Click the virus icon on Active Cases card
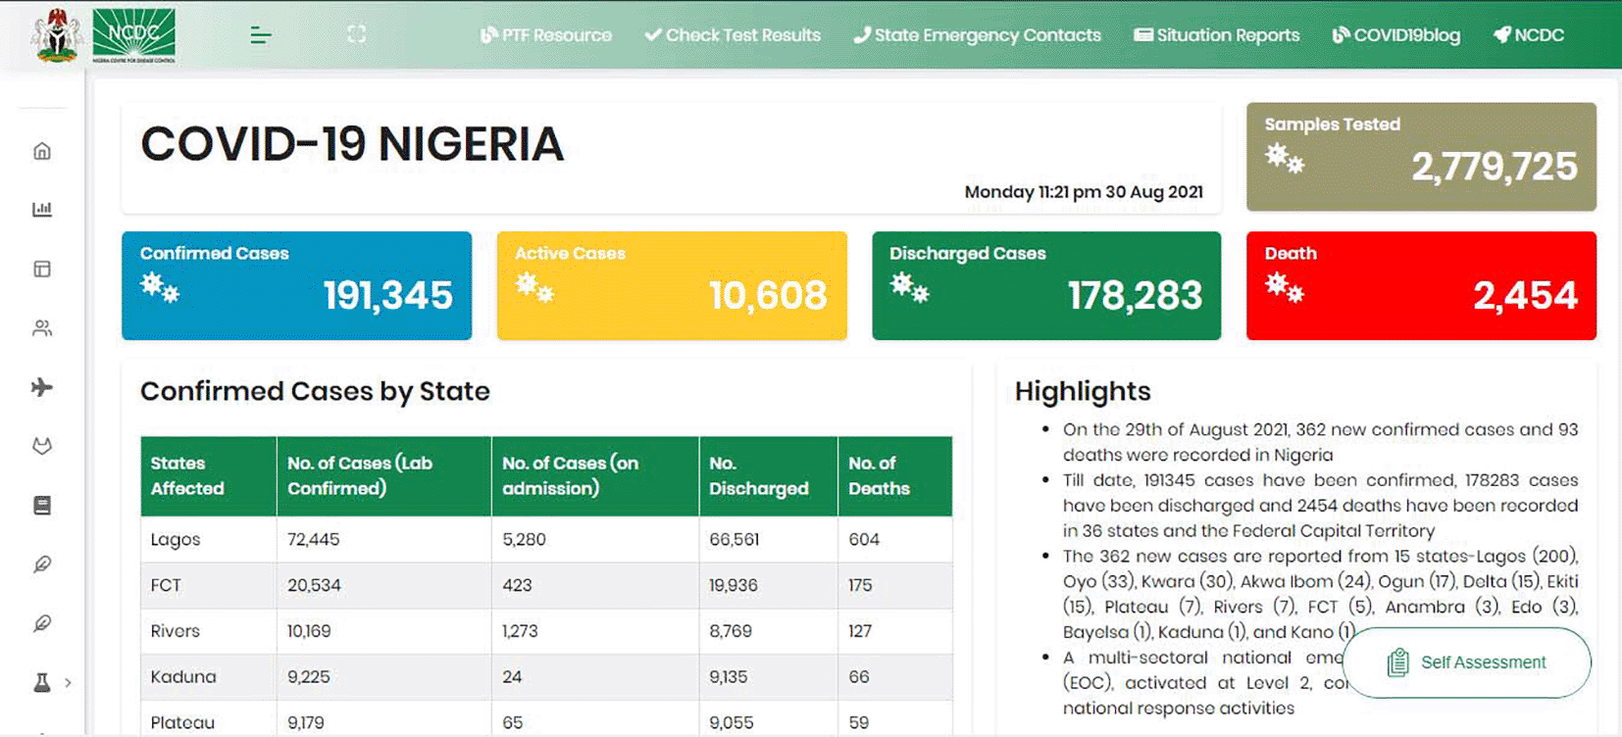This screenshot has height=737, width=1622. point(534,288)
